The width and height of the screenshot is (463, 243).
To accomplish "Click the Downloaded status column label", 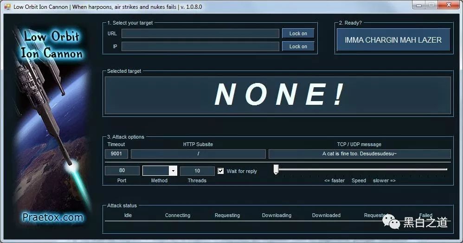I will (x=326, y=215).
